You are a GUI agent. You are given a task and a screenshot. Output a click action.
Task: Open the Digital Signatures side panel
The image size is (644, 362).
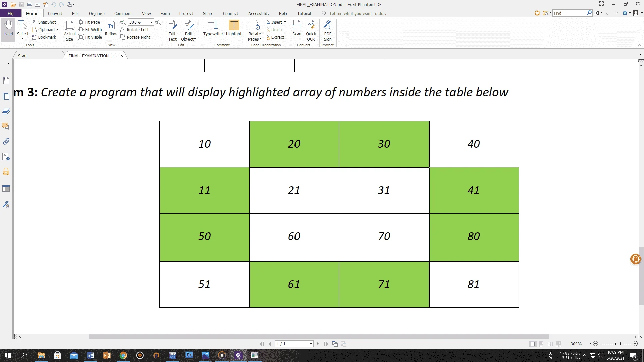(x=6, y=204)
